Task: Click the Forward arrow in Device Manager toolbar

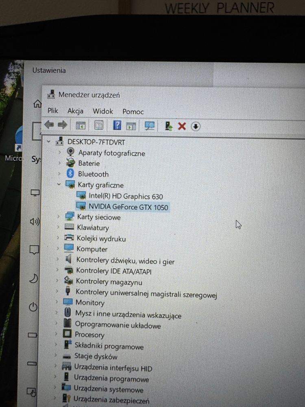Action: coord(63,125)
